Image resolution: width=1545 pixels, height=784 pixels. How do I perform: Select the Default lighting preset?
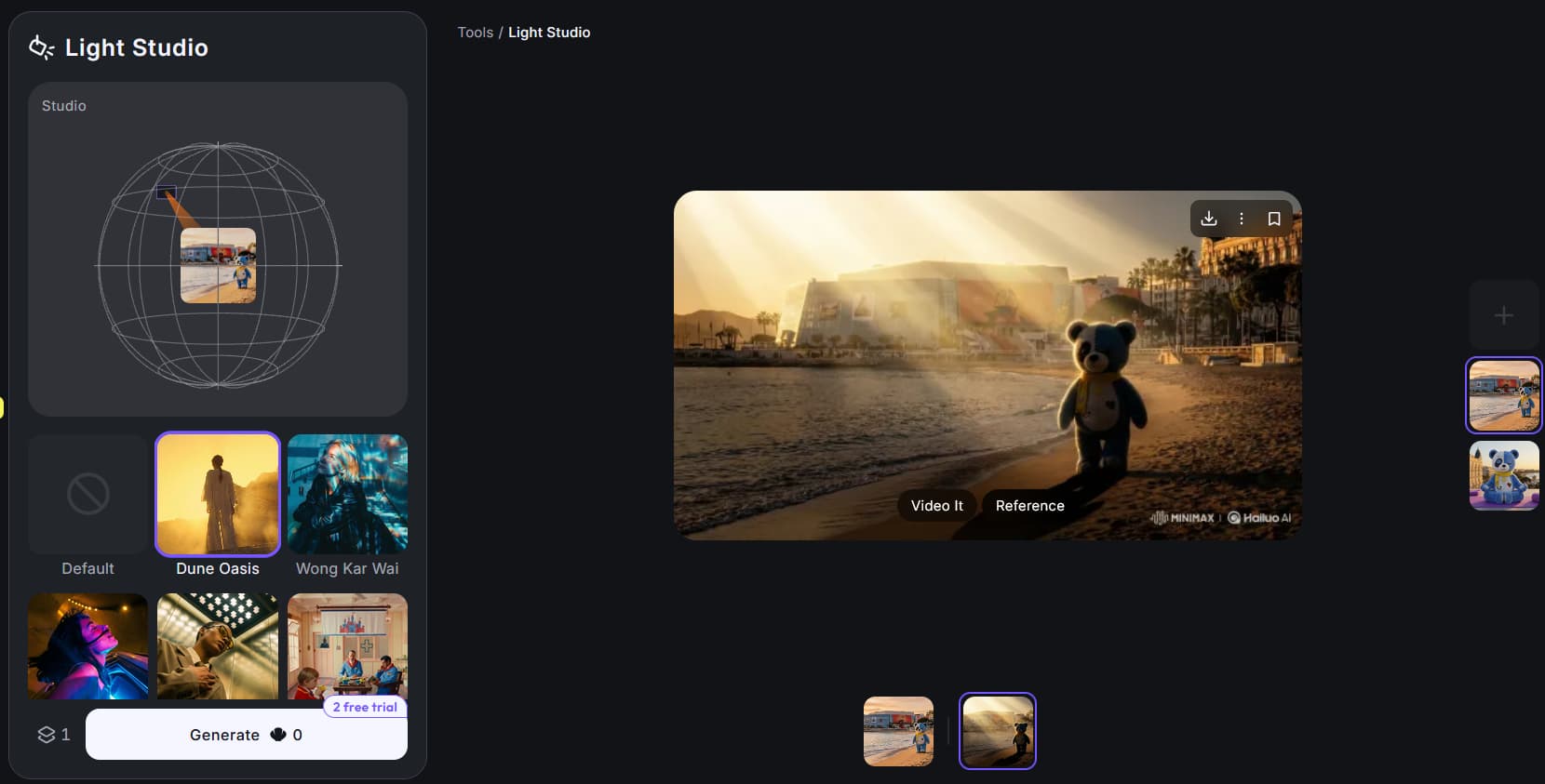(x=88, y=495)
